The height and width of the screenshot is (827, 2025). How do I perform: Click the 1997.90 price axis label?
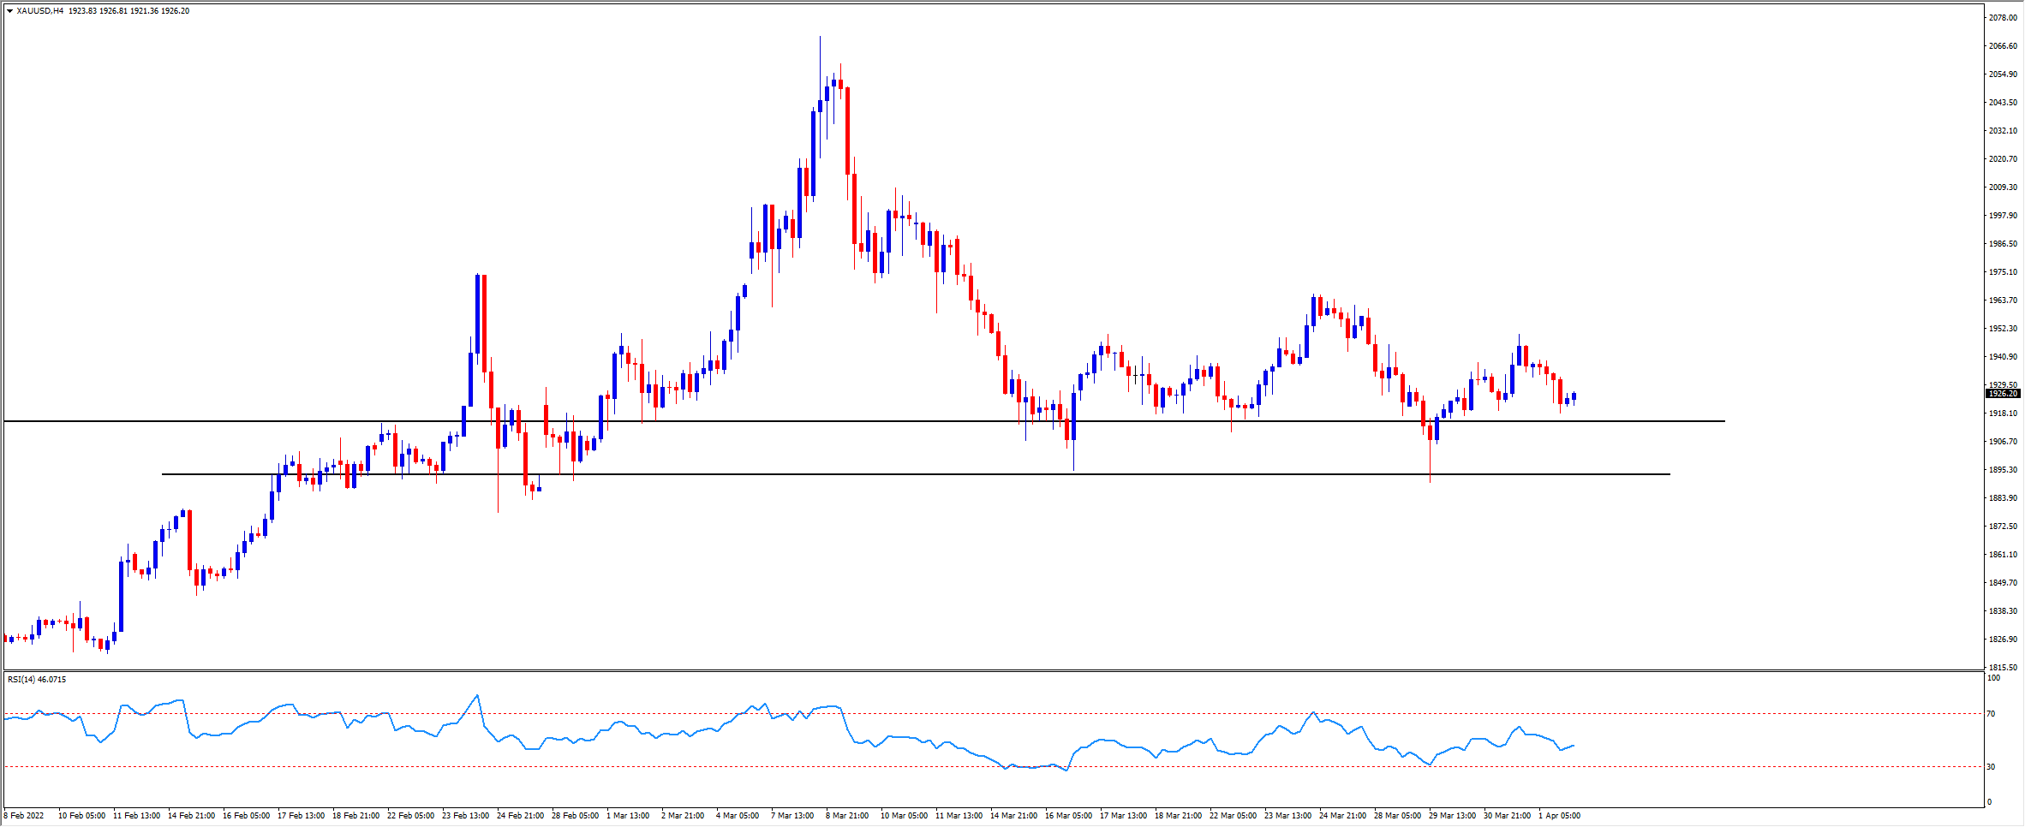(2002, 216)
